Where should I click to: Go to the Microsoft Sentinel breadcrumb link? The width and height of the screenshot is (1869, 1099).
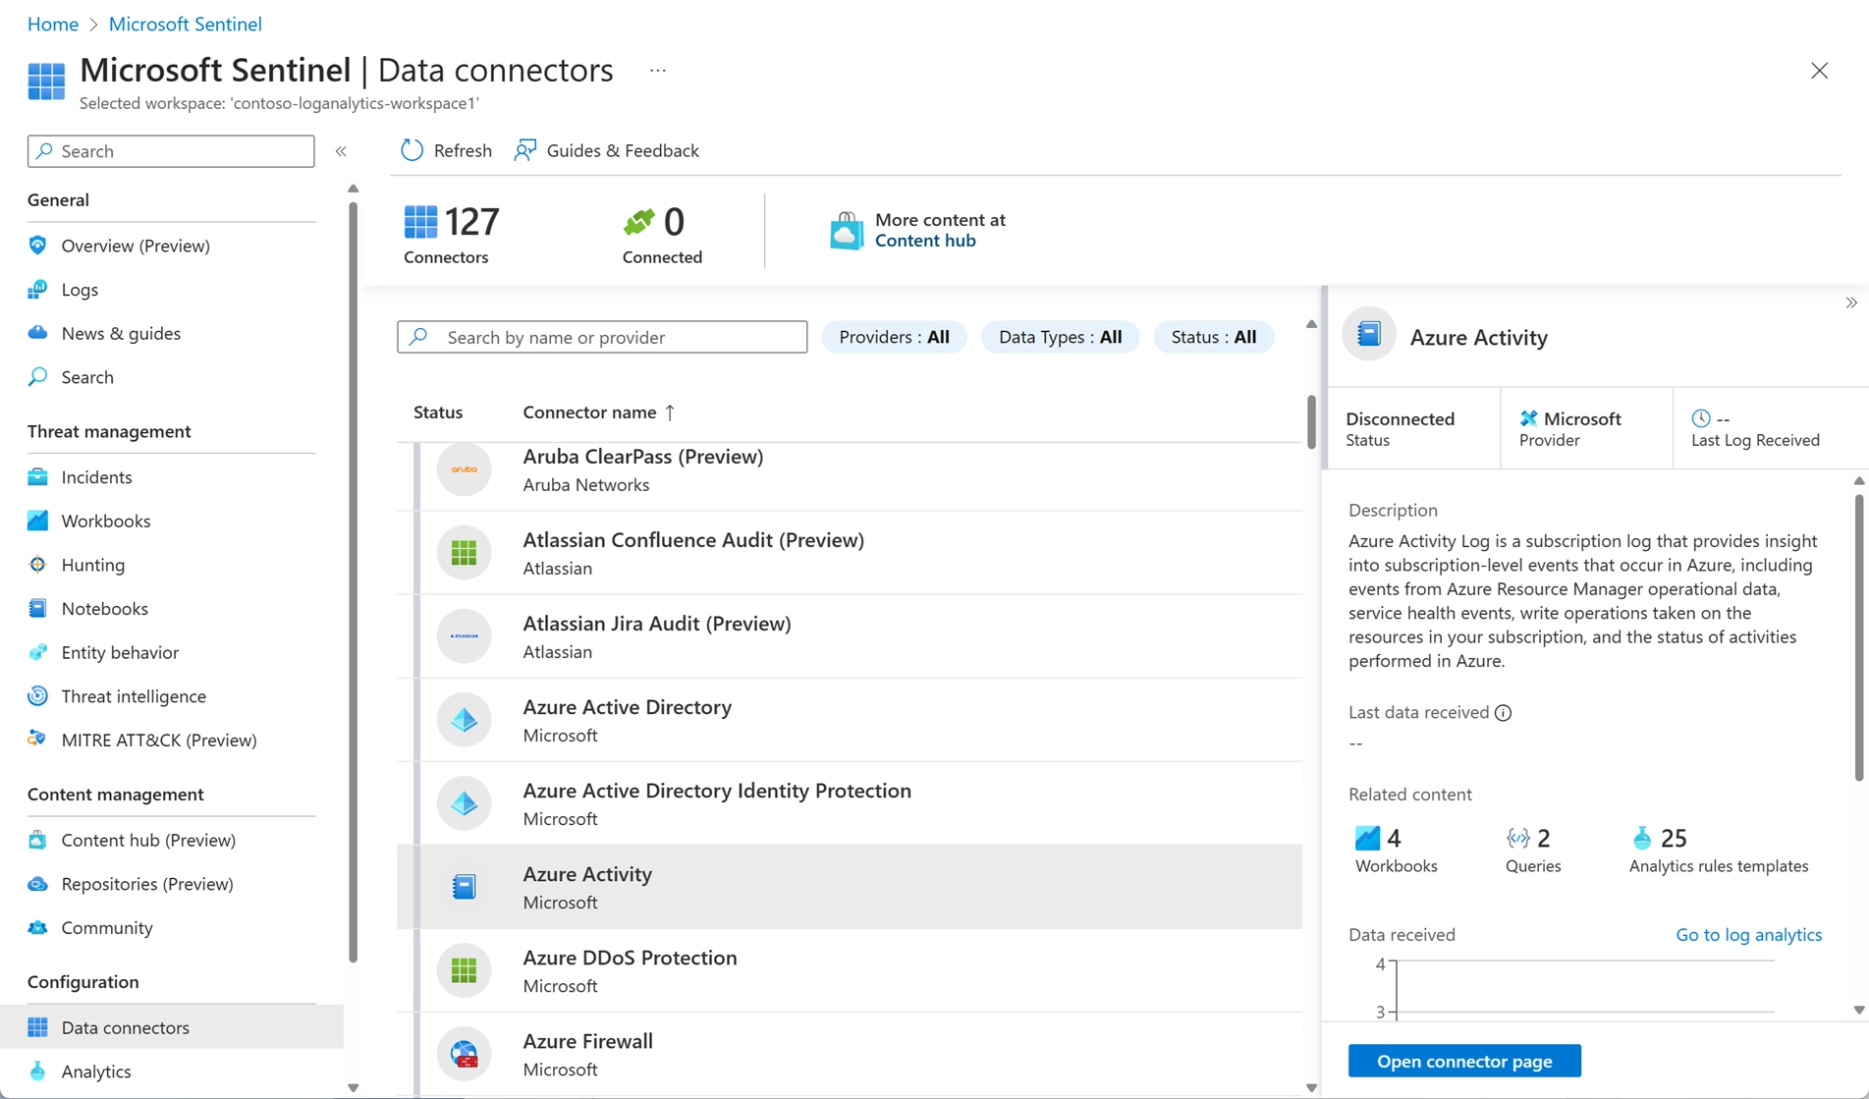click(185, 24)
